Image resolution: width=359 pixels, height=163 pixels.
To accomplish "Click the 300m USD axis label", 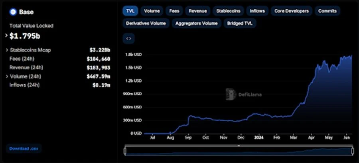I will click(x=133, y=120).
